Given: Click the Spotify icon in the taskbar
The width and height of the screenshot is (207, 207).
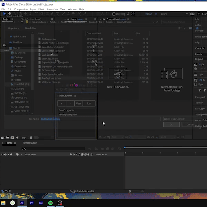Looking at the screenshot, I should (x=51, y=203).
